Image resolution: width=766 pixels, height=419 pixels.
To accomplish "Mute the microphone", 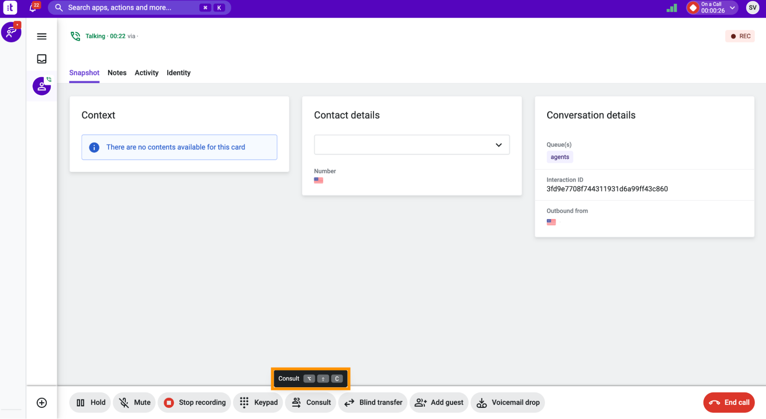I will tap(135, 403).
